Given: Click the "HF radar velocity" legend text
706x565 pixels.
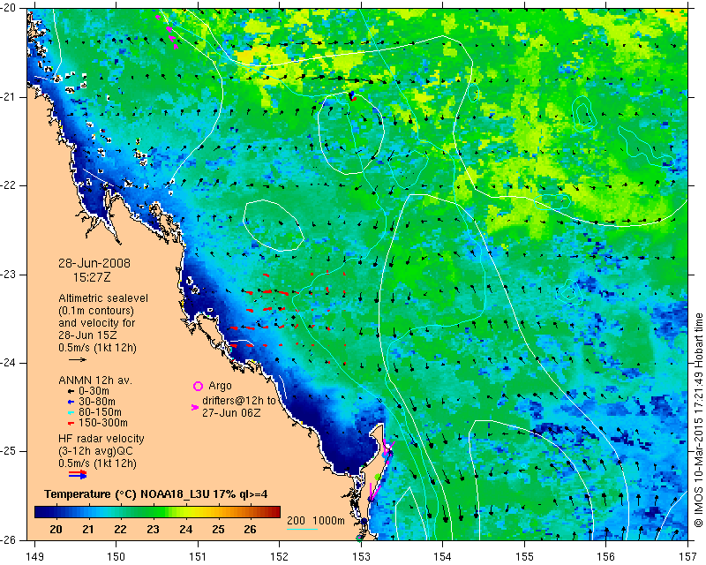Looking at the screenshot, I should tap(101, 439).
